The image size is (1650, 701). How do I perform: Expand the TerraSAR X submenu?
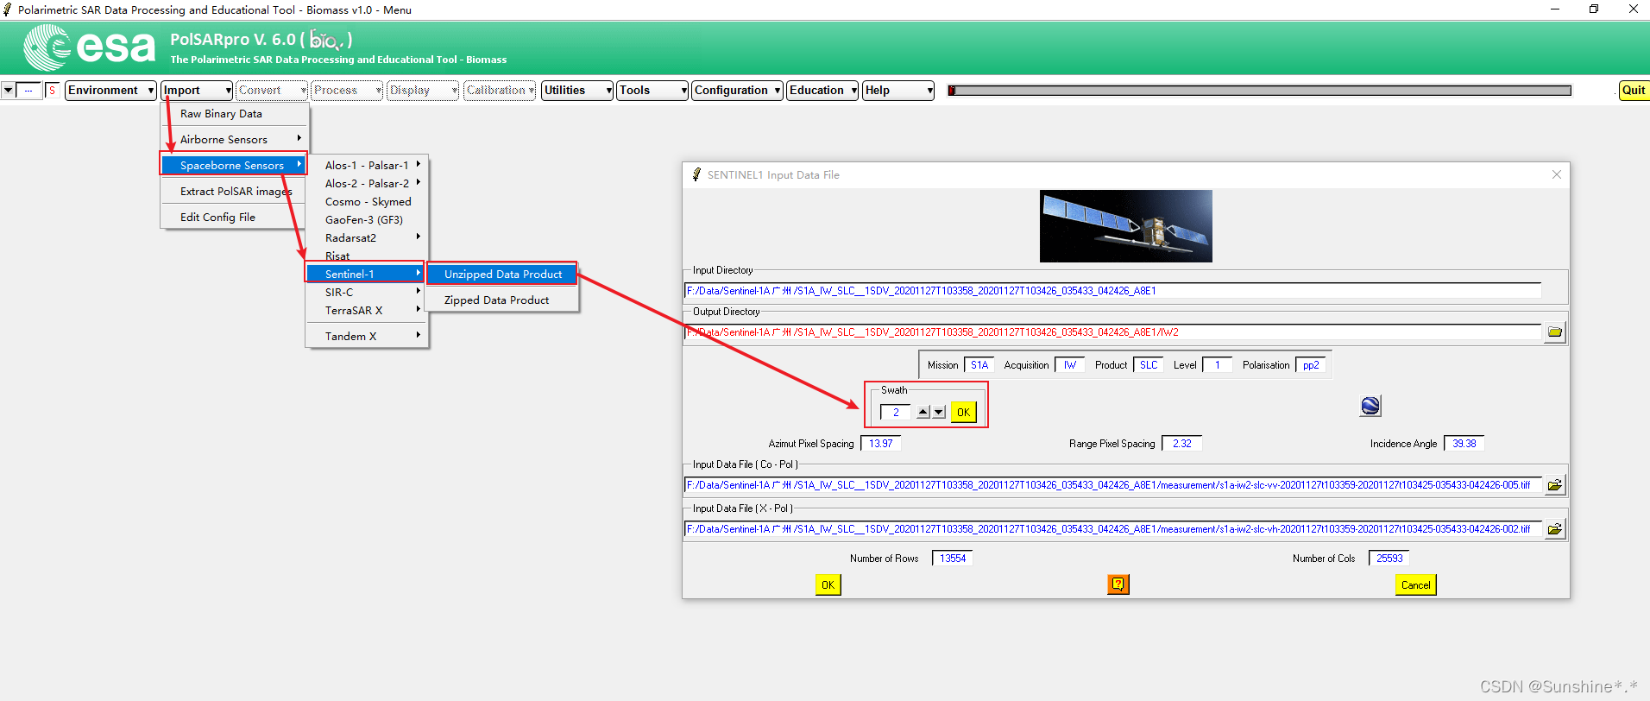pos(367,310)
